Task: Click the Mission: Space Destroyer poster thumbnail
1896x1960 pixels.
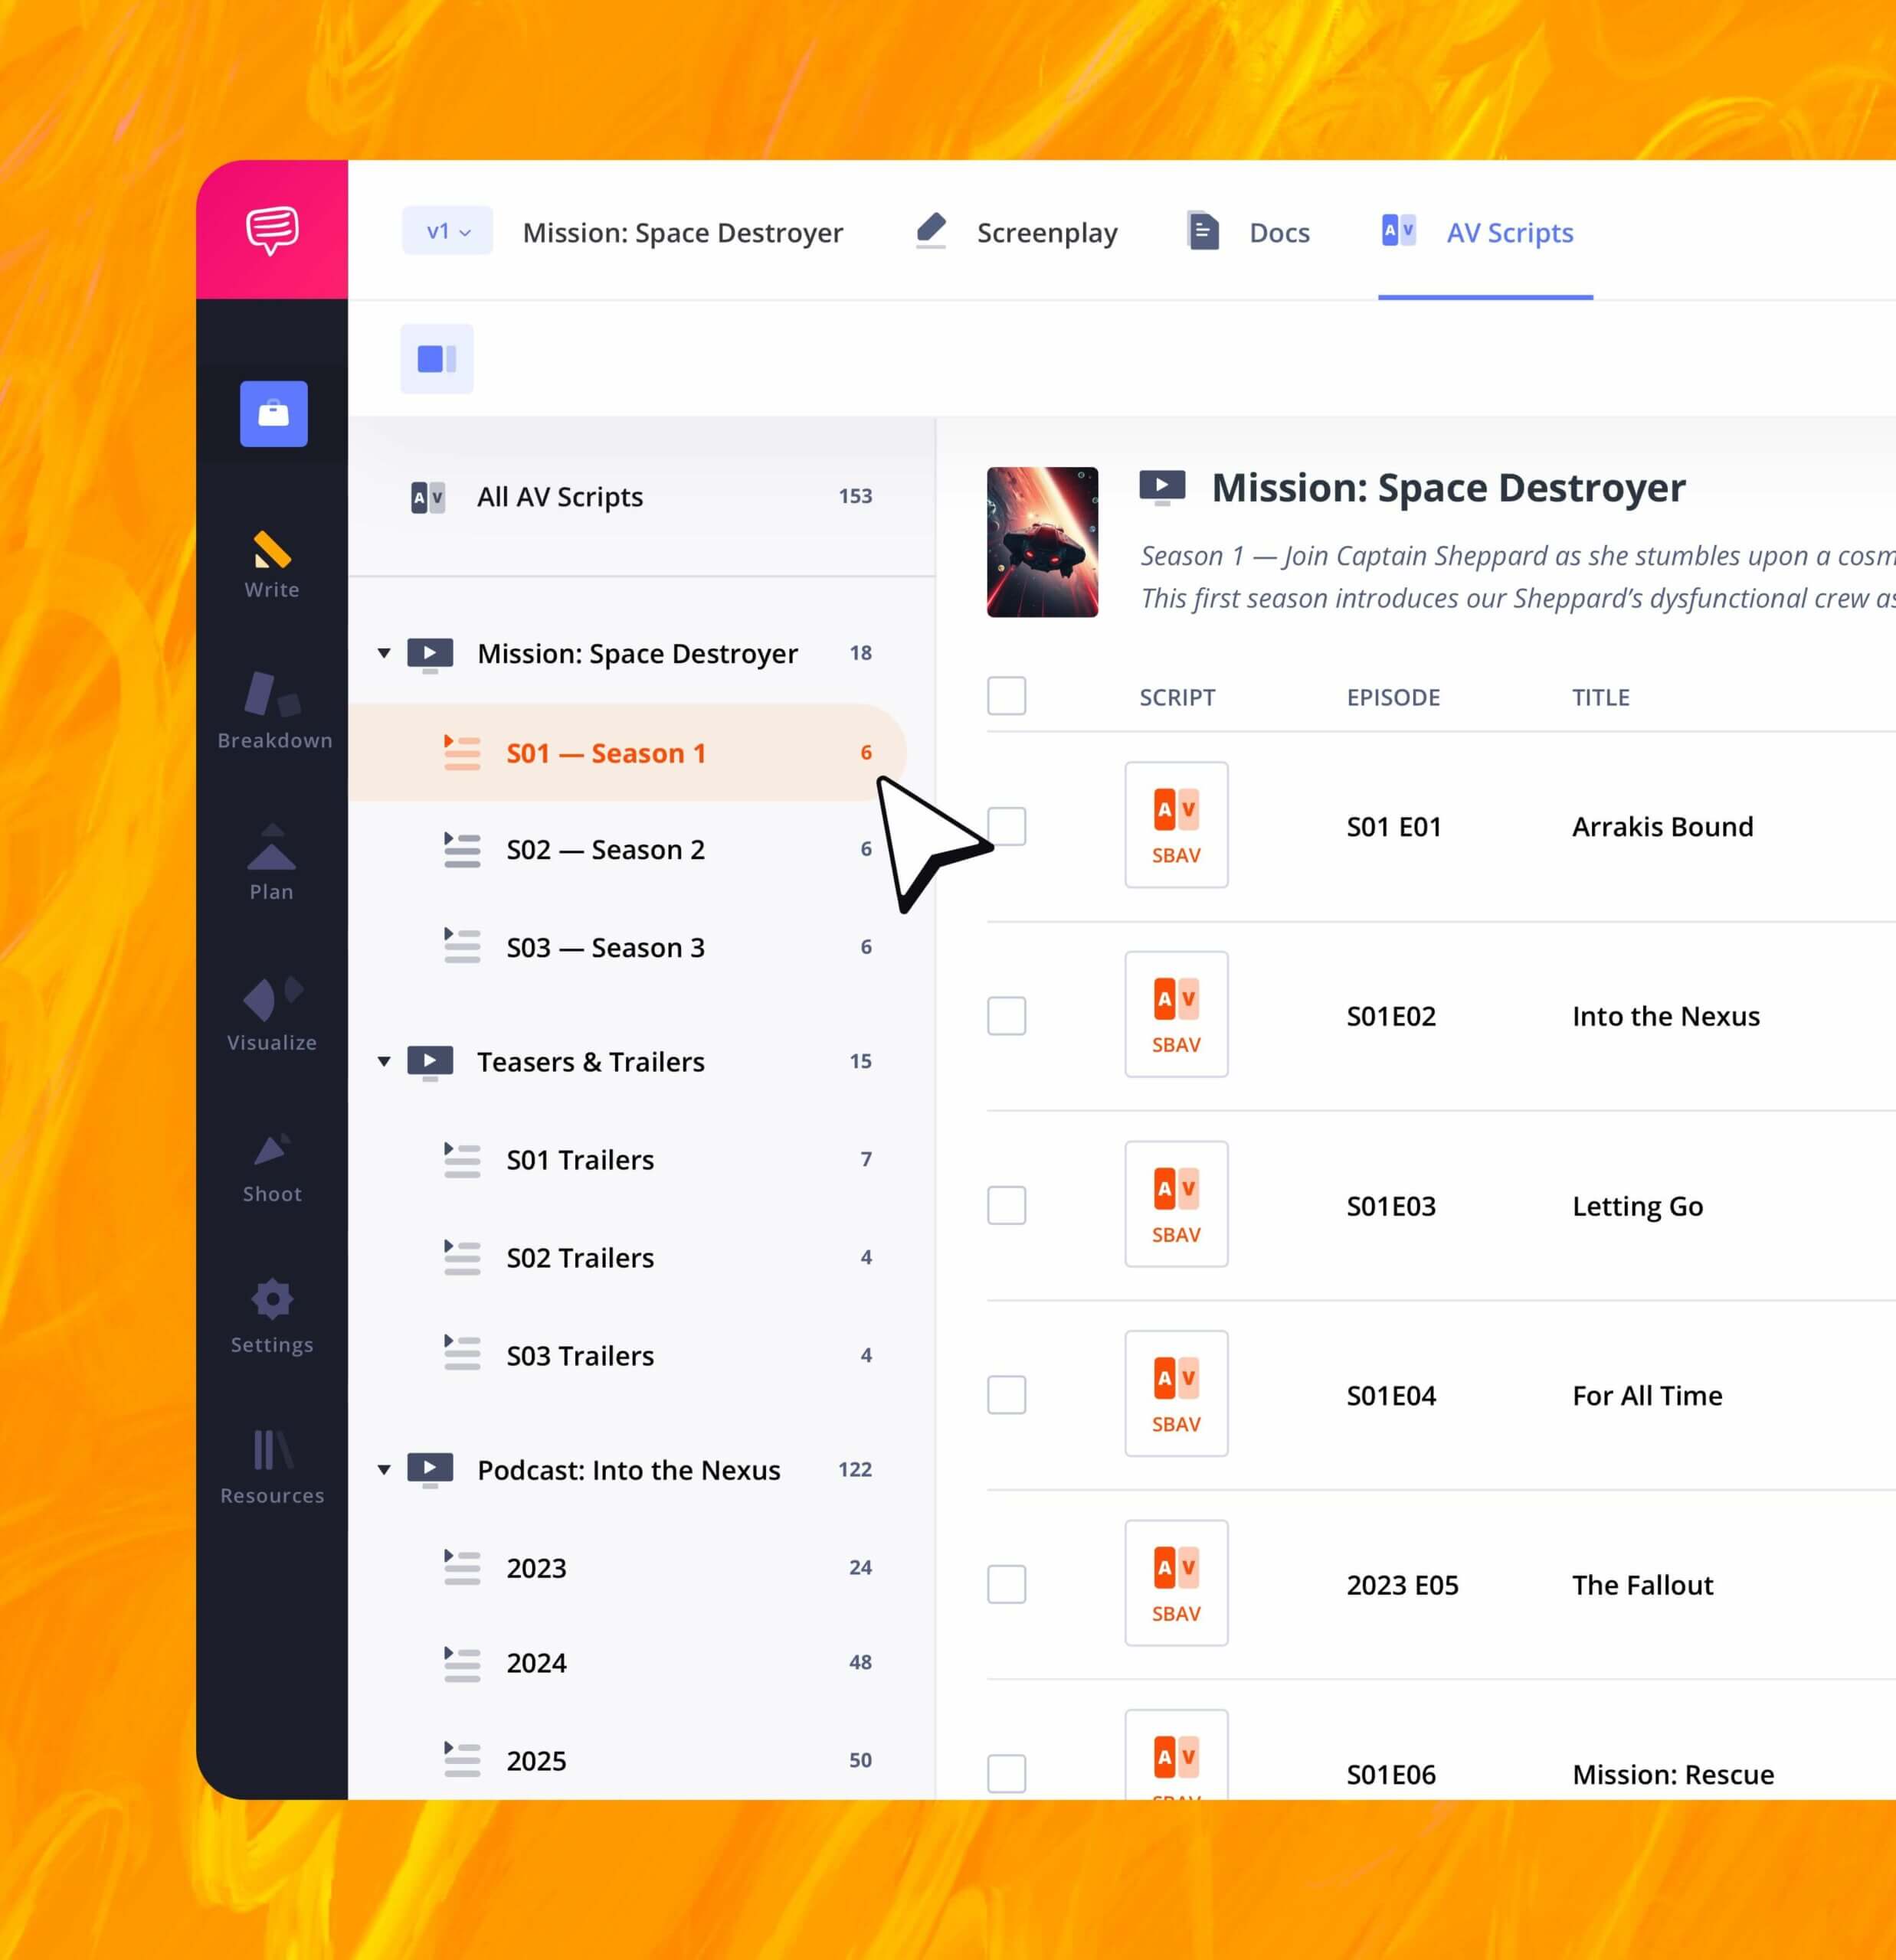Action: pyautogui.click(x=1042, y=543)
